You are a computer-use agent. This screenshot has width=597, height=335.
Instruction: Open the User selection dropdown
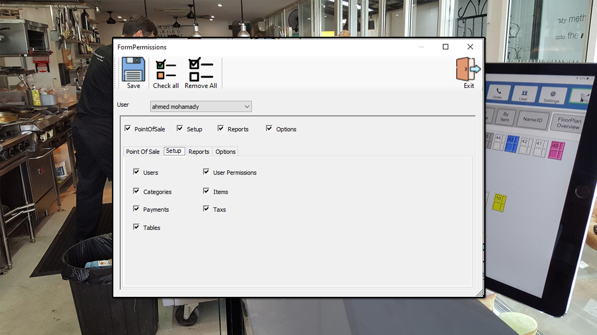(x=247, y=106)
